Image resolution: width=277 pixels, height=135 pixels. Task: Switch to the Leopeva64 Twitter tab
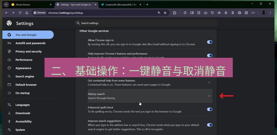click(x=121, y=5)
